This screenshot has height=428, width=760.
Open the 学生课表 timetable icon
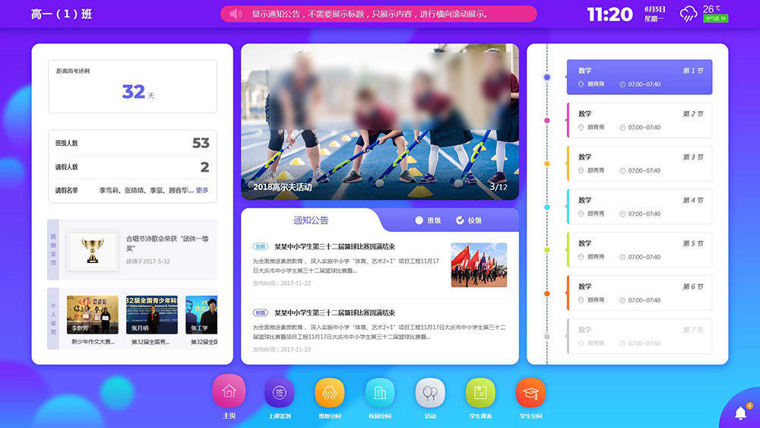(480, 392)
